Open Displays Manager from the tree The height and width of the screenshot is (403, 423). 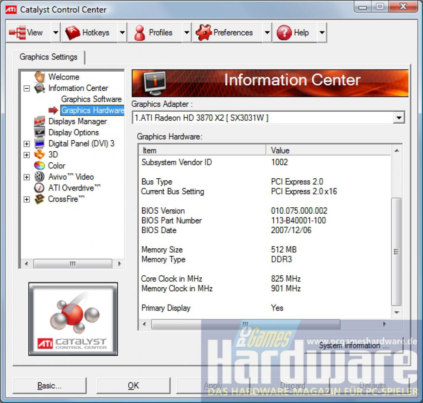click(x=78, y=121)
